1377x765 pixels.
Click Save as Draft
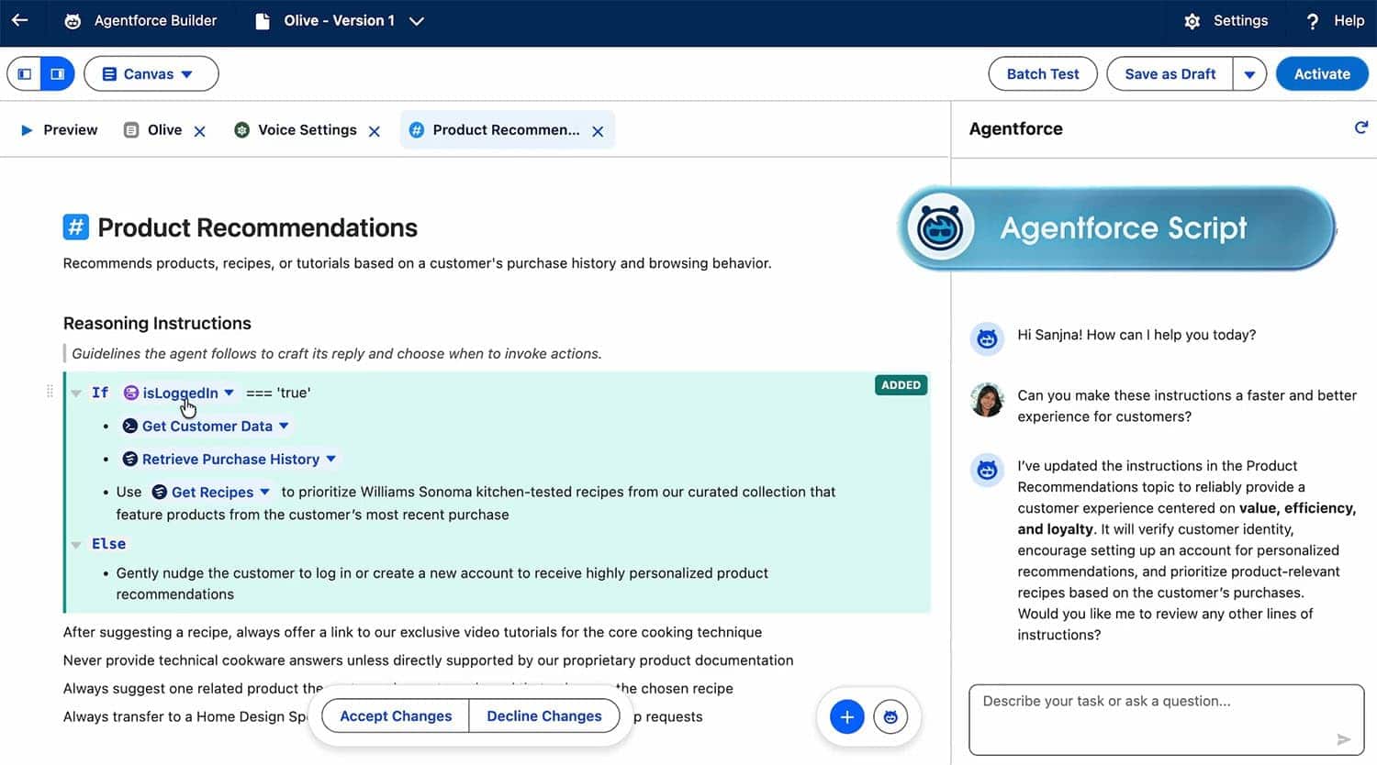click(x=1170, y=74)
